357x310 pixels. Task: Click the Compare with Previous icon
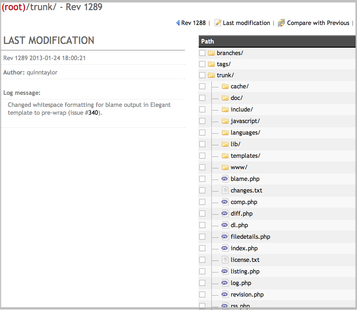[x=281, y=23]
